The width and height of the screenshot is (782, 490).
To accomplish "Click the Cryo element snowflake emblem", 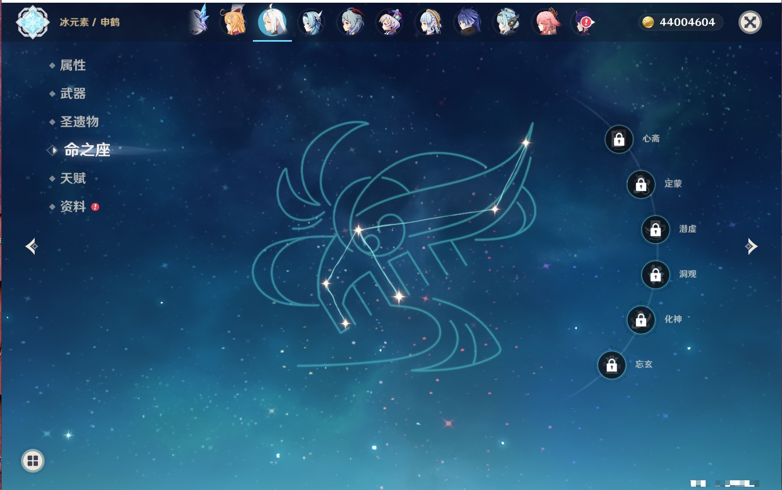I will 32,22.
